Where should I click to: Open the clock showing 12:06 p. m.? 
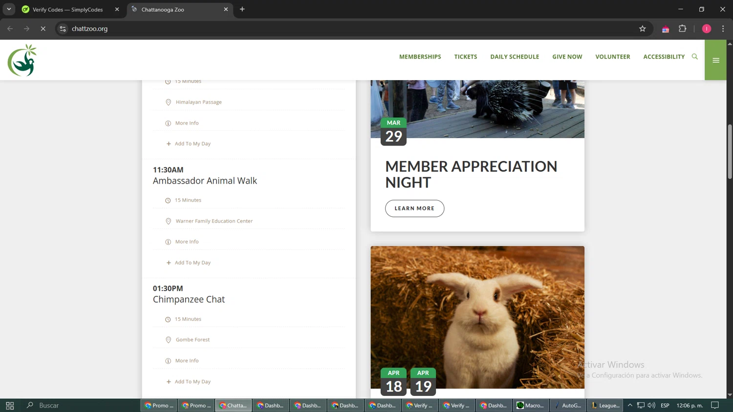click(690, 405)
